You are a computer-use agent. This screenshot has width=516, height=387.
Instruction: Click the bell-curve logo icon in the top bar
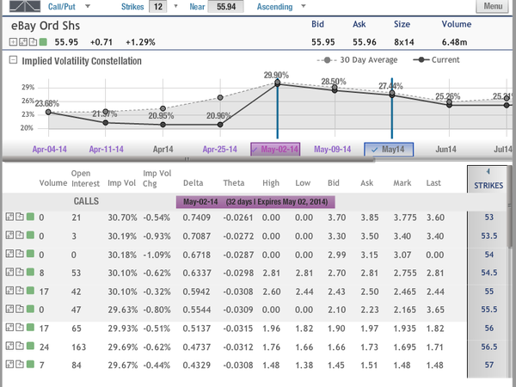[25, 6]
